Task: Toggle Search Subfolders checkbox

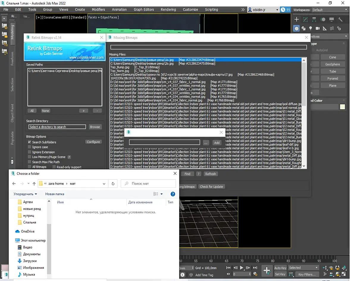Action: tap(29, 142)
